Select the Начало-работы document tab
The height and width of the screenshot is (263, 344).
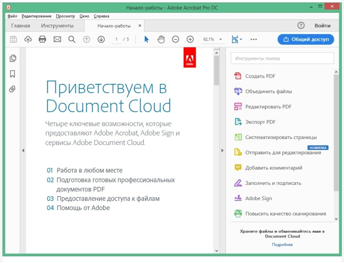114,26
